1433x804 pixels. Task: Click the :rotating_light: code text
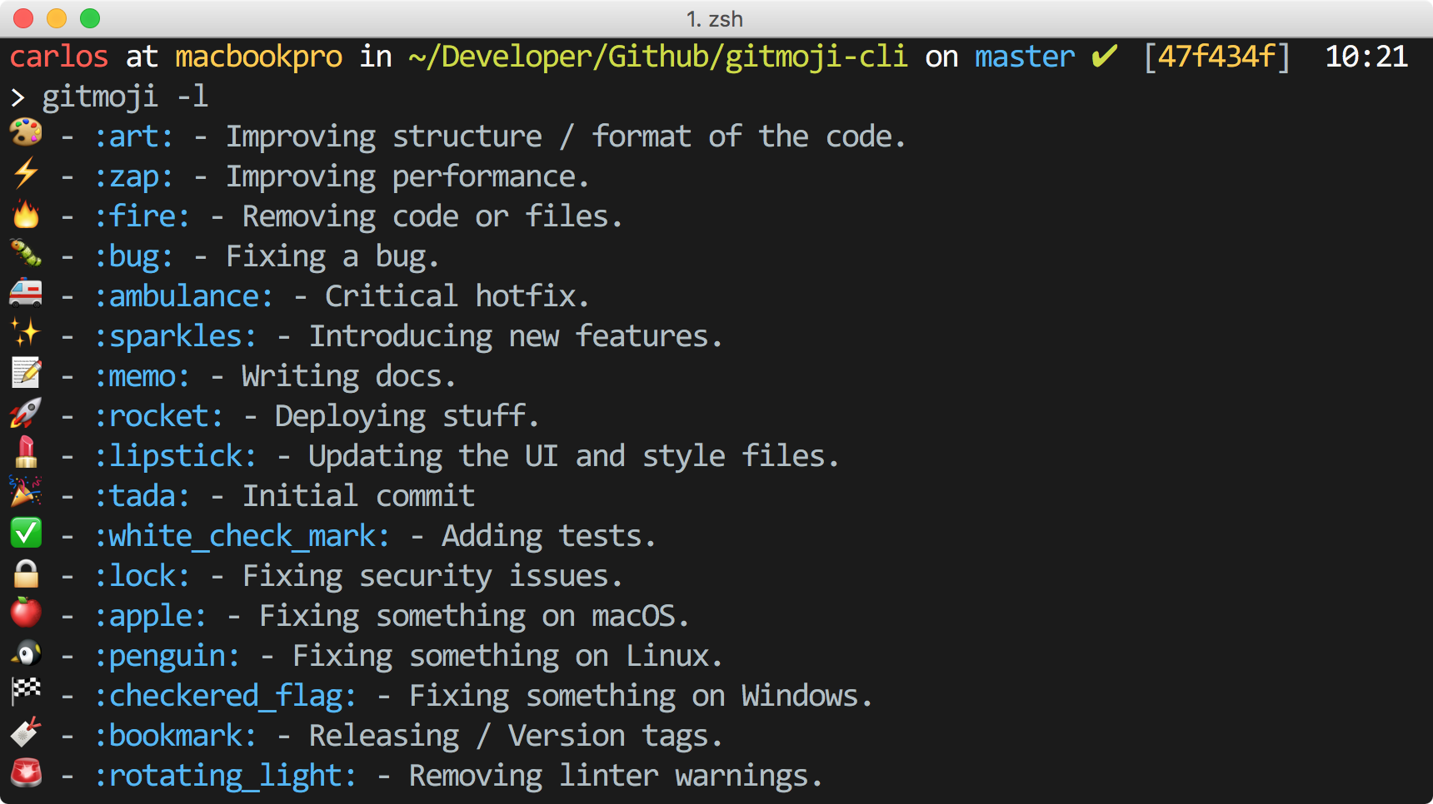(225, 776)
